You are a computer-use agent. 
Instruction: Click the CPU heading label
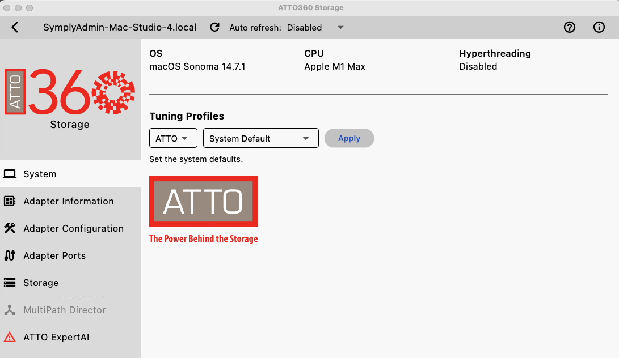click(314, 53)
